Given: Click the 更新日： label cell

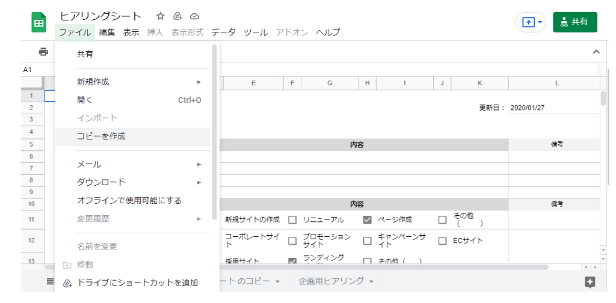Looking at the screenshot, I should coord(492,108).
